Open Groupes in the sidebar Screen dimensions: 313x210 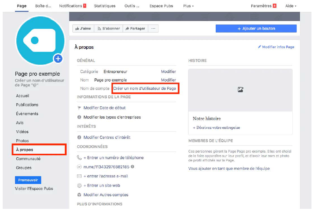pos(24,168)
